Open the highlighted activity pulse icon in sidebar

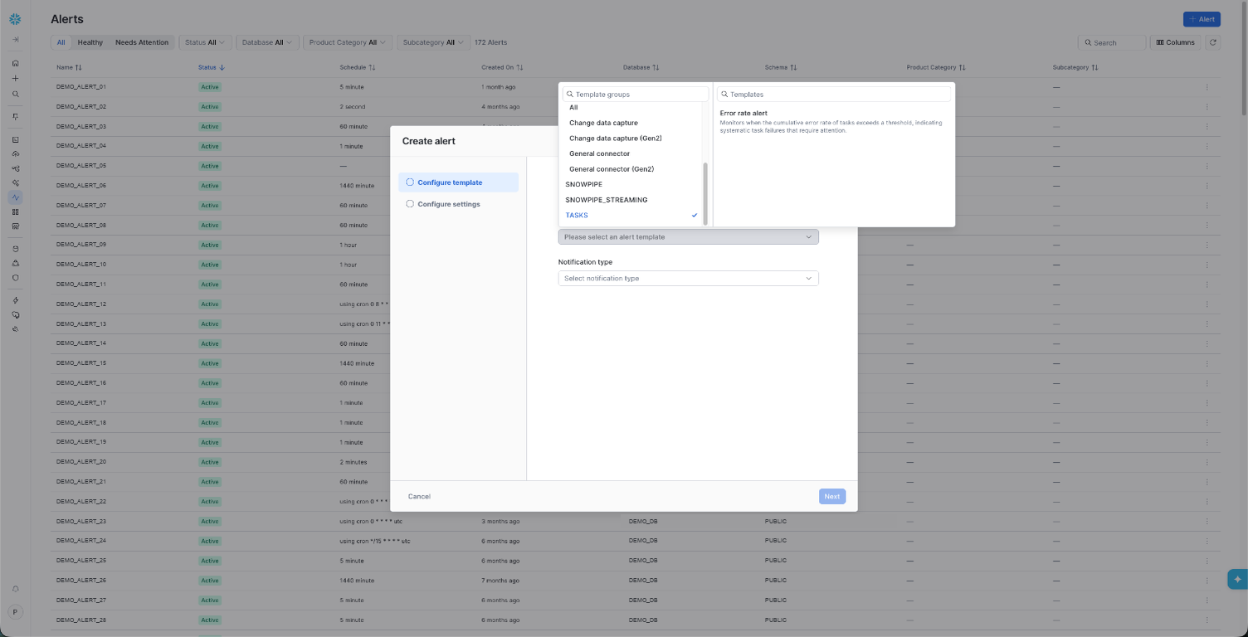tap(15, 197)
